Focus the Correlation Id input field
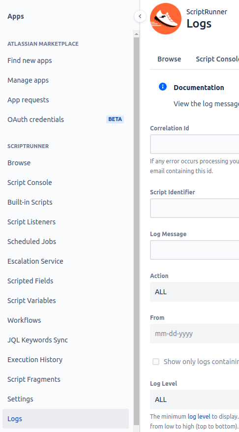Viewport: 239px width, 432px height. point(194,144)
